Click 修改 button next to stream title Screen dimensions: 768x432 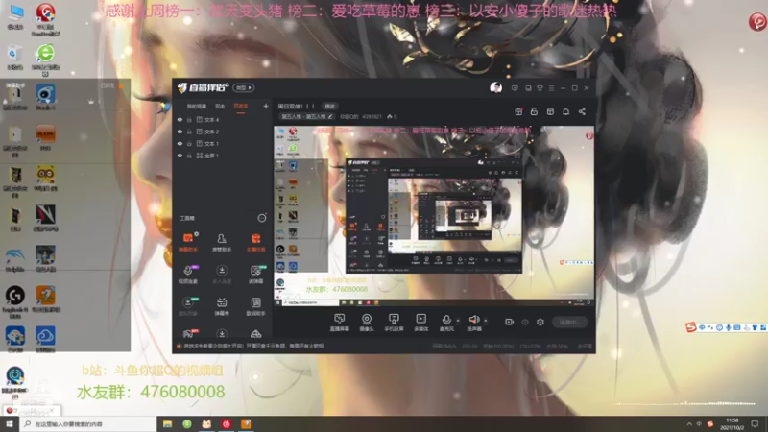coord(329,106)
